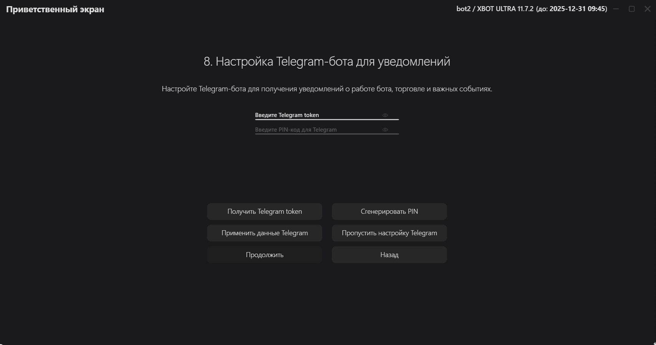Skip setup with Пропустить настройку Telegram
The width and height of the screenshot is (656, 345).
389,233
